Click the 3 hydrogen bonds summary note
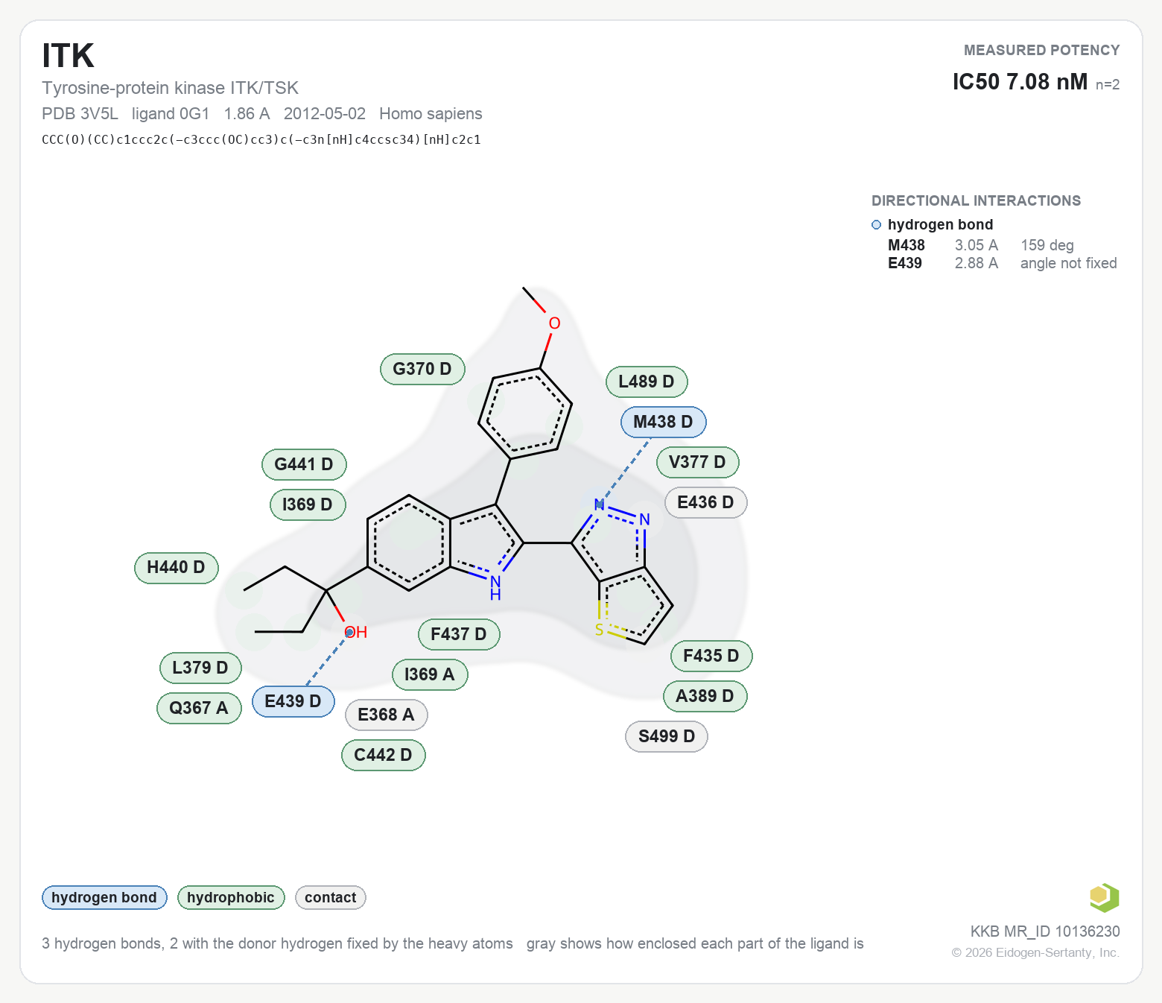The width and height of the screenshot is (1162, 1003). pyautogui.click(x=277, y=943)
